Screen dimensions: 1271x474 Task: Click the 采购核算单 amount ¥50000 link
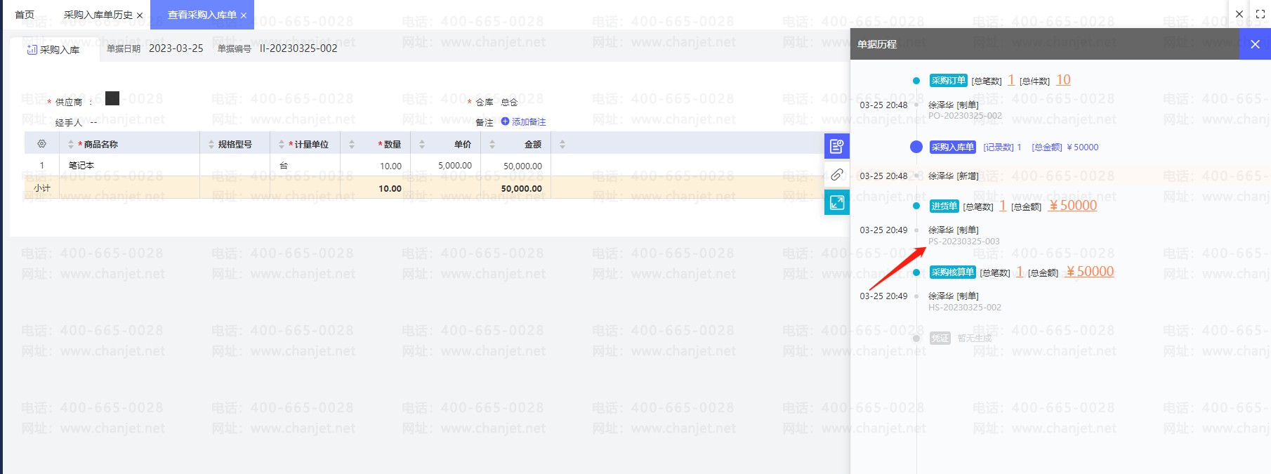[1090, 272]
